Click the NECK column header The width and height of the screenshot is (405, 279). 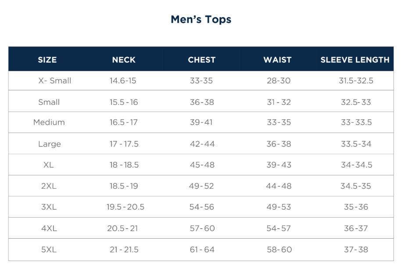click(x=124, y=60)
